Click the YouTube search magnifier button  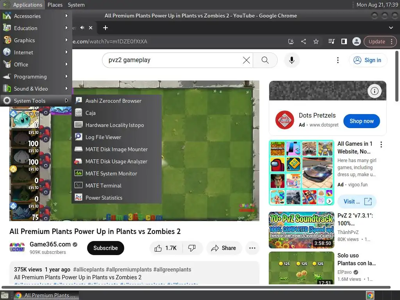(x=265, y=60)
